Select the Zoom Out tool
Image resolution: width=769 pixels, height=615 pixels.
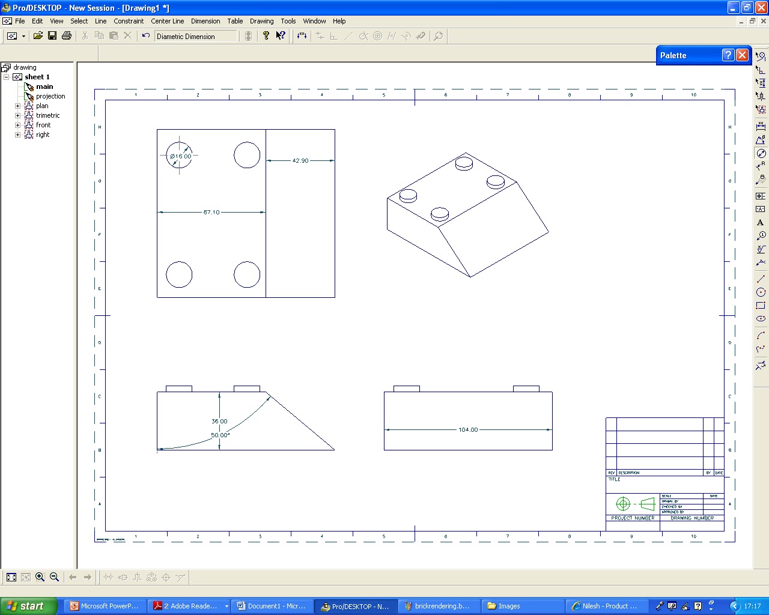(53, 577)
